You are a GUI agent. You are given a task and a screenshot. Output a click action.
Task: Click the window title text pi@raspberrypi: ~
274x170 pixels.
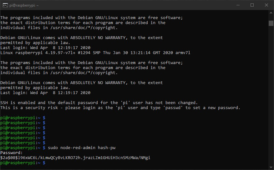point(24,5)
